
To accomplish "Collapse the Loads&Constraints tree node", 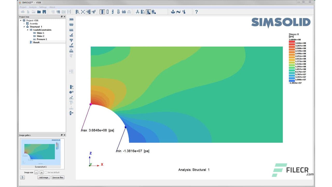I will [27, 30].
